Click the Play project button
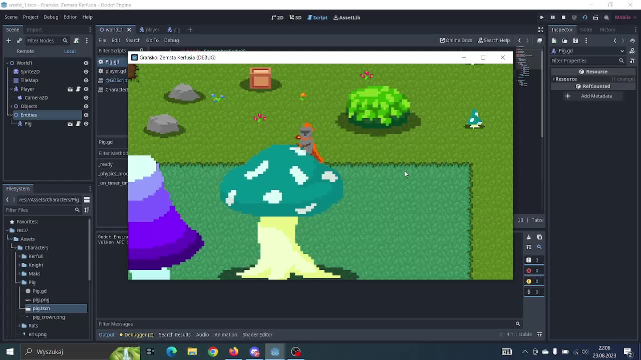641x360 pixels. (x=541, y=17)
